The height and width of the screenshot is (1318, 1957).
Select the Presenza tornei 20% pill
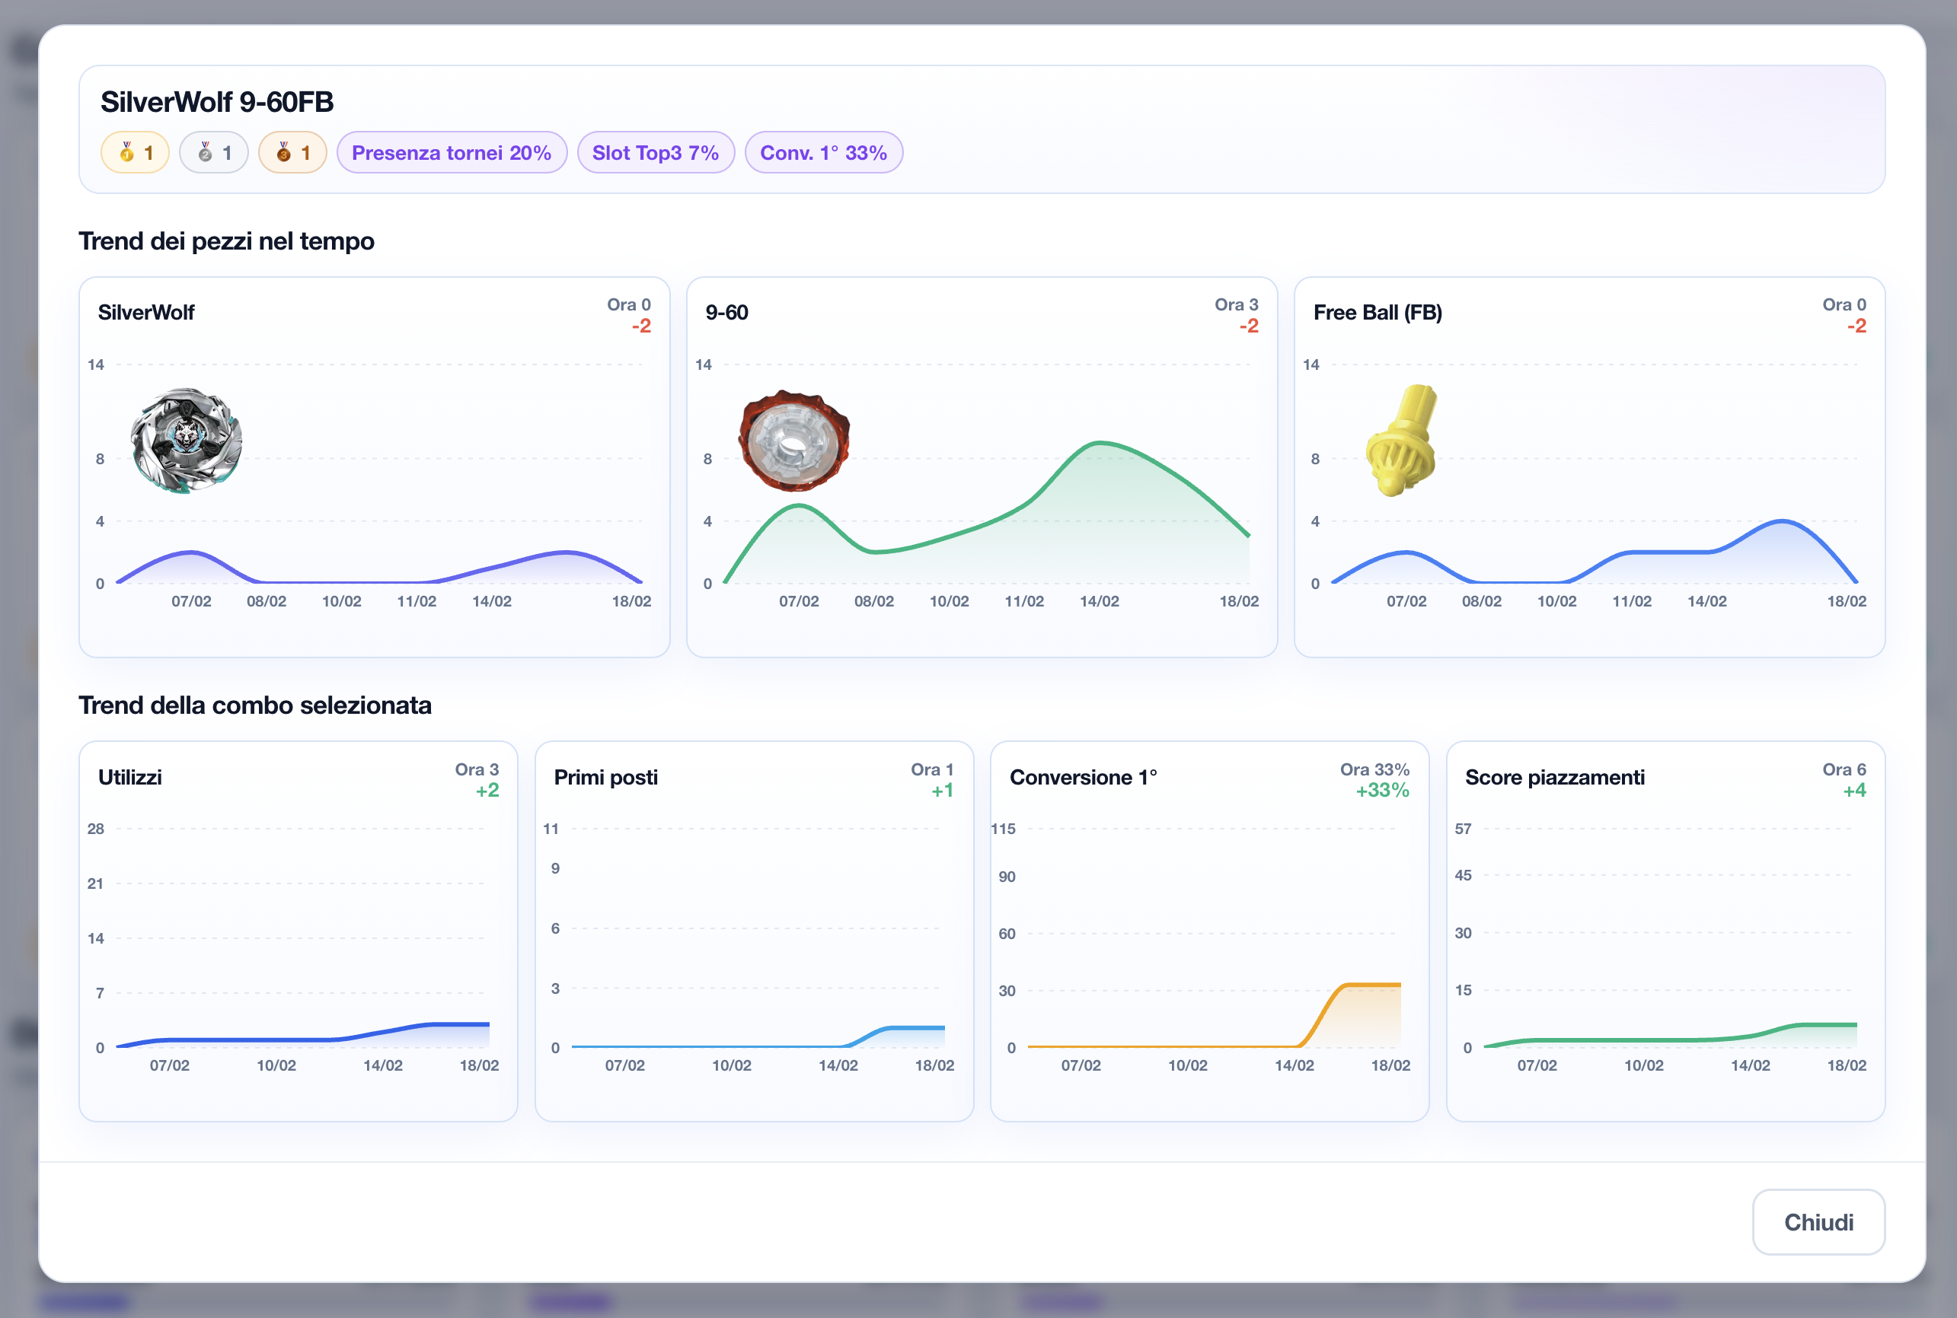coord(452,152)
